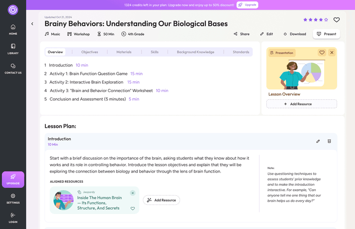Switch to the Objectives tab
This screenshot has height=229, width=355.
90,52
